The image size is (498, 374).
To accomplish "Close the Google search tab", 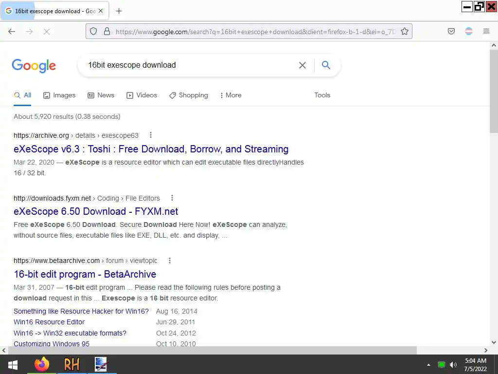I will (x=101, y=11).
